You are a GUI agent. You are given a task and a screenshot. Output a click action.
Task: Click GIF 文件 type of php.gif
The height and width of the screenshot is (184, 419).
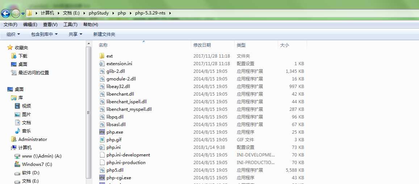click(x=245, y=139)
